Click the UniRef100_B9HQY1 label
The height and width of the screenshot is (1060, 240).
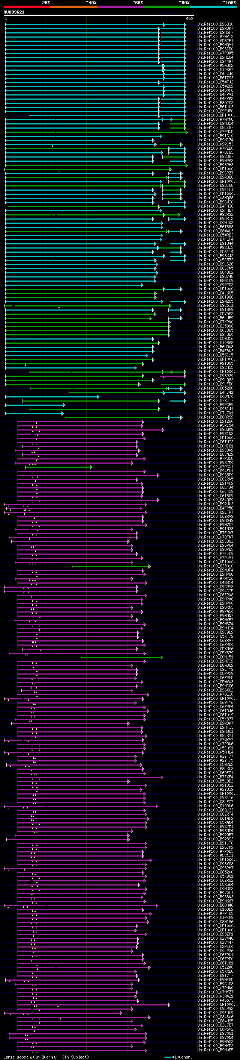(x=215, y=45)
